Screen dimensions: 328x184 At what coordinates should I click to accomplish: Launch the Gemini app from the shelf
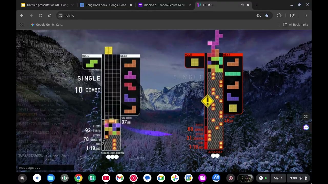37,178
